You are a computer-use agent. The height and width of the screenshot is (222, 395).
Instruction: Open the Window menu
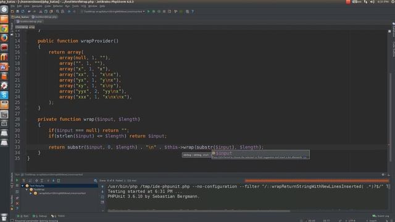pyautogui.click(x=93, y=6)
